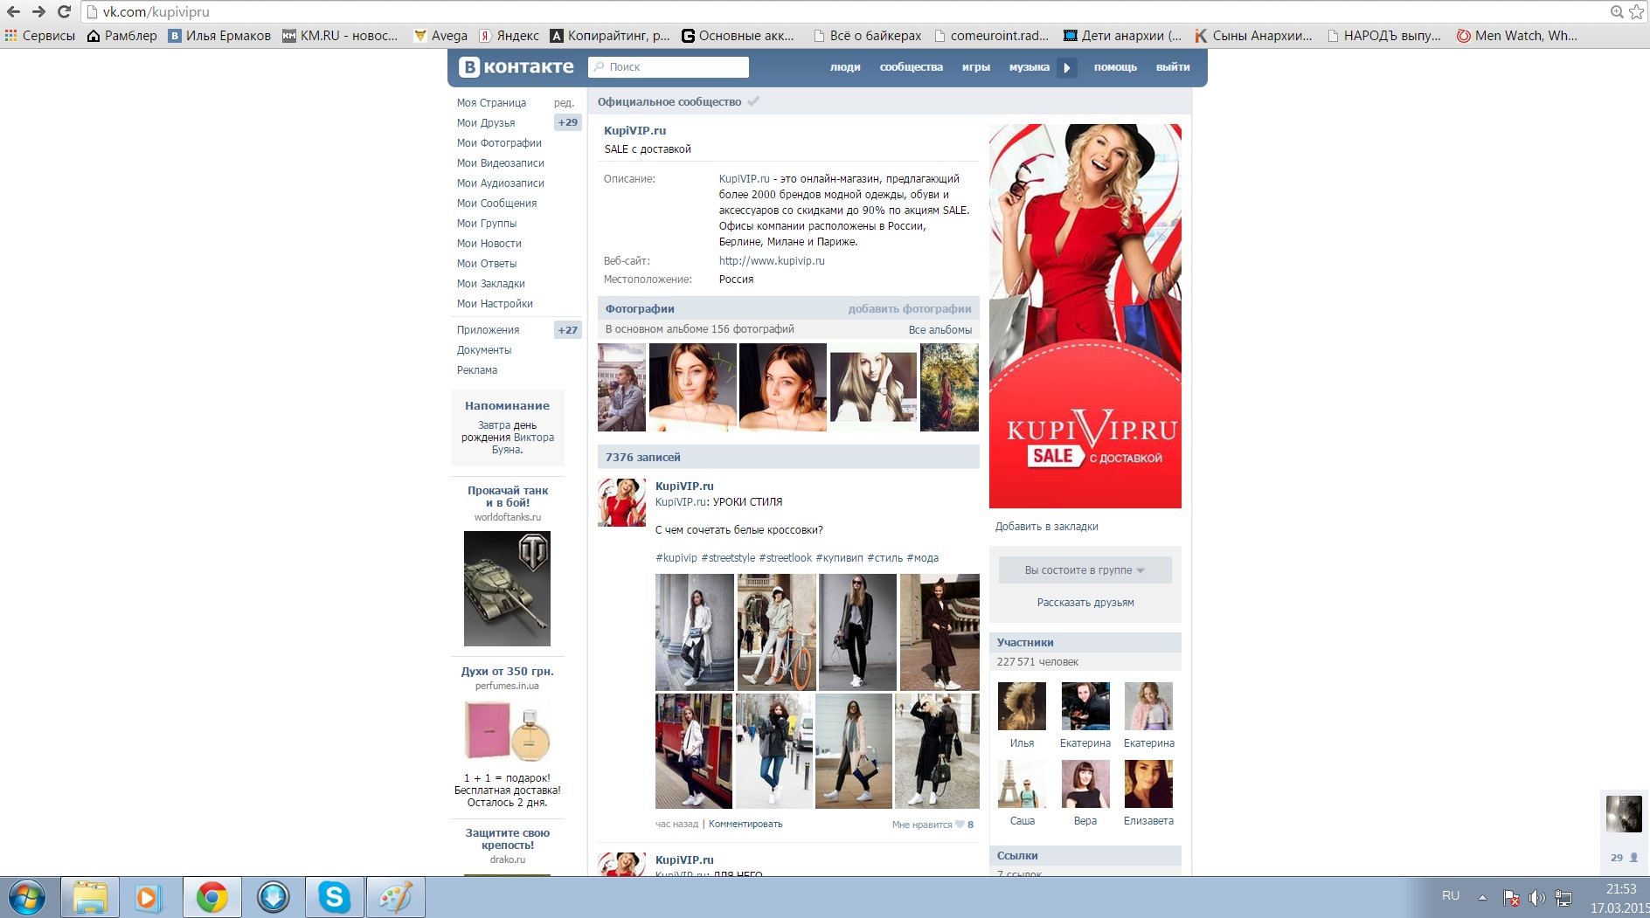Open the Avega bookmark
The width and height of the screenshot is (1650, 918).
pyautogui.click(x=441, y=36)
